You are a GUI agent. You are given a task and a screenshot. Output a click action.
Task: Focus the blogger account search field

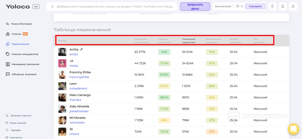tap(112, 7)
